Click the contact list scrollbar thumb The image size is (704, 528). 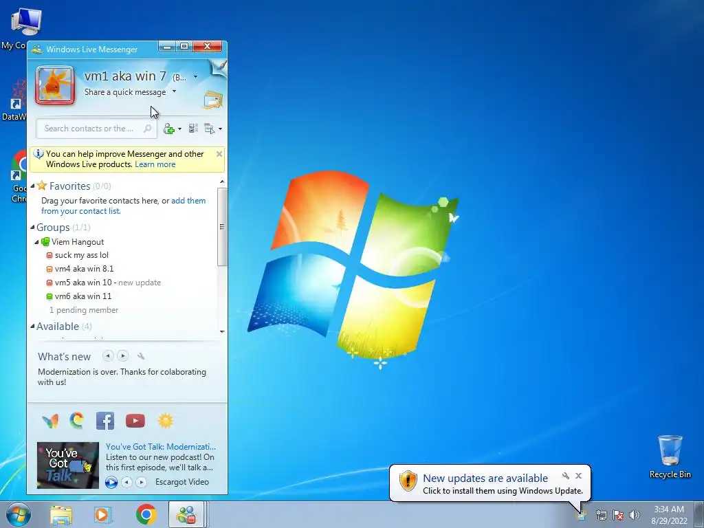tap(222, 227)
